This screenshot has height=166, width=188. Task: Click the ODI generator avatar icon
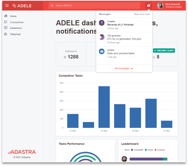(x=102, y=37)
